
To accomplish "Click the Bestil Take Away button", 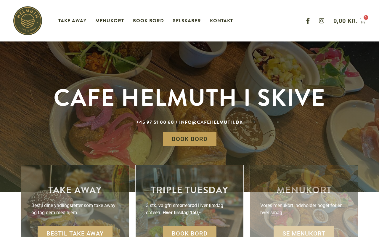I will (75, 232).
